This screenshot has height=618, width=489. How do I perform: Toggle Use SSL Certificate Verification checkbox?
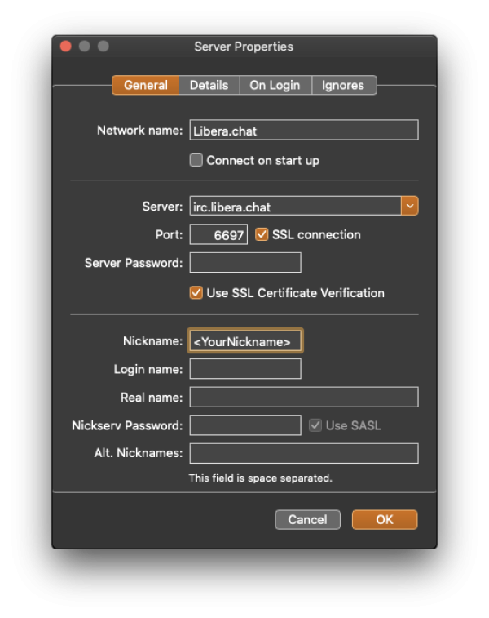point(196,293)
